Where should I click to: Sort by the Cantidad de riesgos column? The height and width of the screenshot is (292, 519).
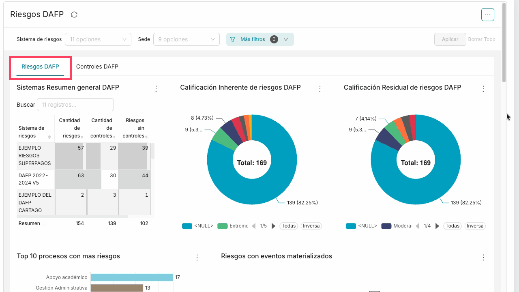[82, 137]
